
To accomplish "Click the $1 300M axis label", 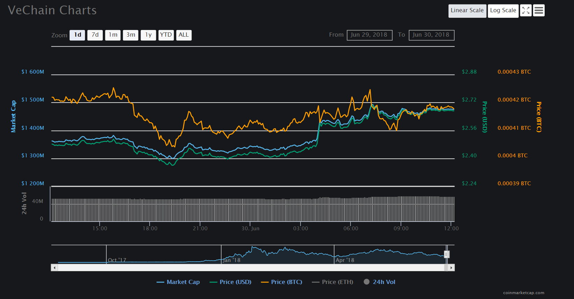I will click(33, 156).
